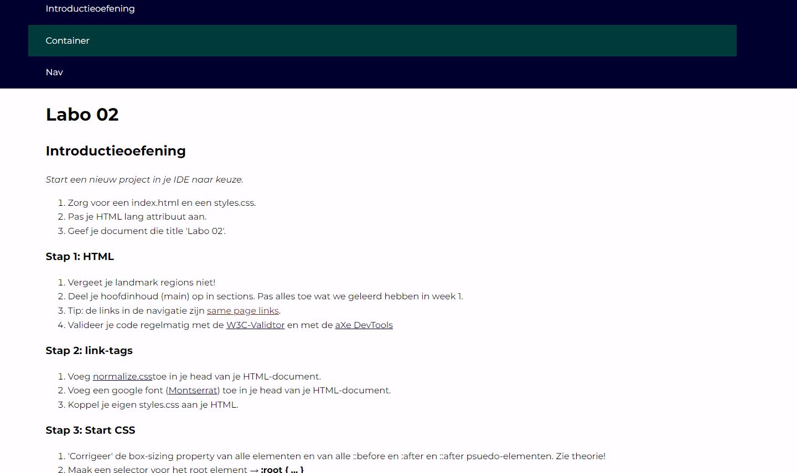797x473 pixels.
Task: Click the 'Stap 1: HTML' heading
Action: [80, 257]
